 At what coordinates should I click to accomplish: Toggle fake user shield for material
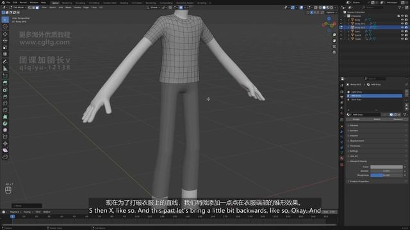[391, 115]
